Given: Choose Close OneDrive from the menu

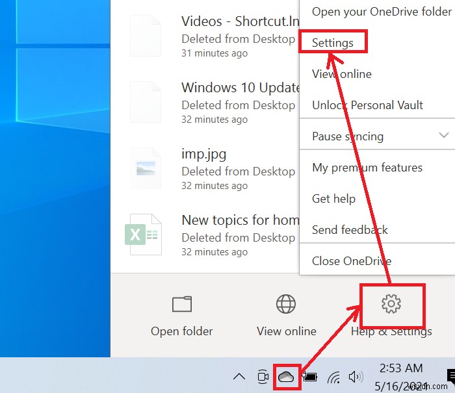Looking at the screenshot, I should pyautogui.click(x=352, y=261).
